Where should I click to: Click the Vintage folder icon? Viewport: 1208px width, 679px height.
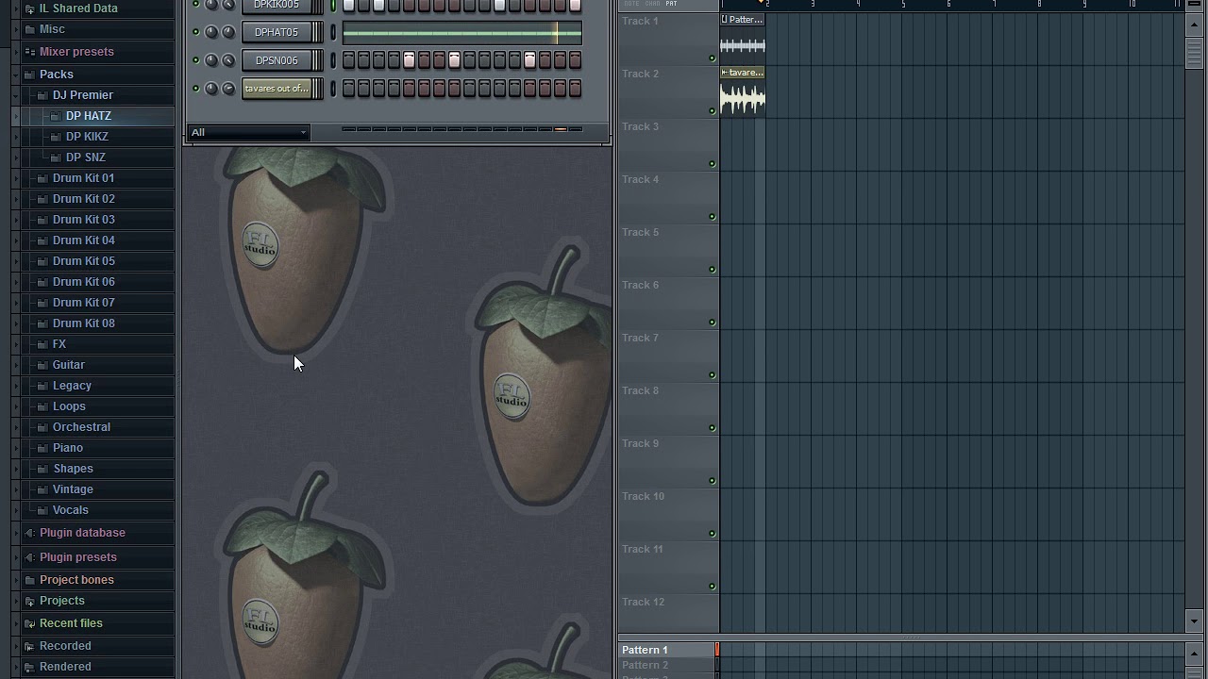click(42, 489)
